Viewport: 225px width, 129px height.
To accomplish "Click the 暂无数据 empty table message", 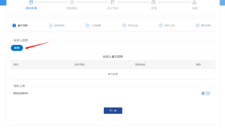I will pos(113,74).
